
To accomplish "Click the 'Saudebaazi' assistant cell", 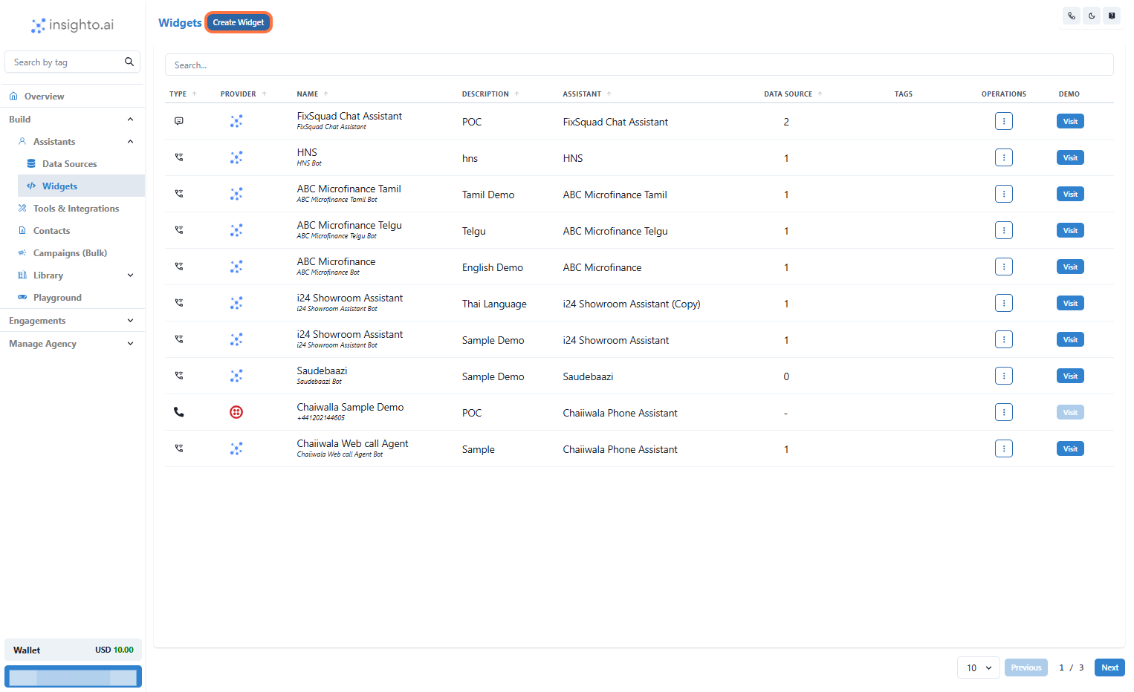I will pyautogui.click(x=588, y=376).
